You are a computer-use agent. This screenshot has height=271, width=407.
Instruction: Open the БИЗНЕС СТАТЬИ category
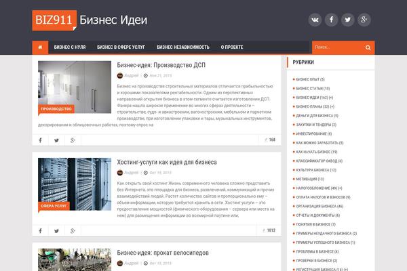click(313, 89)
